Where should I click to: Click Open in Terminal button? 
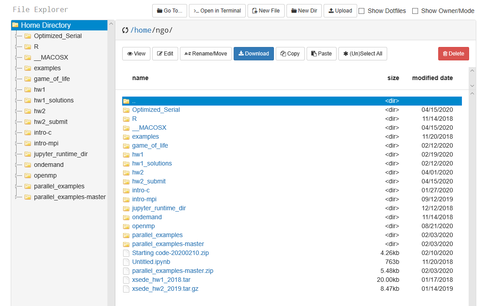point(217,11)
